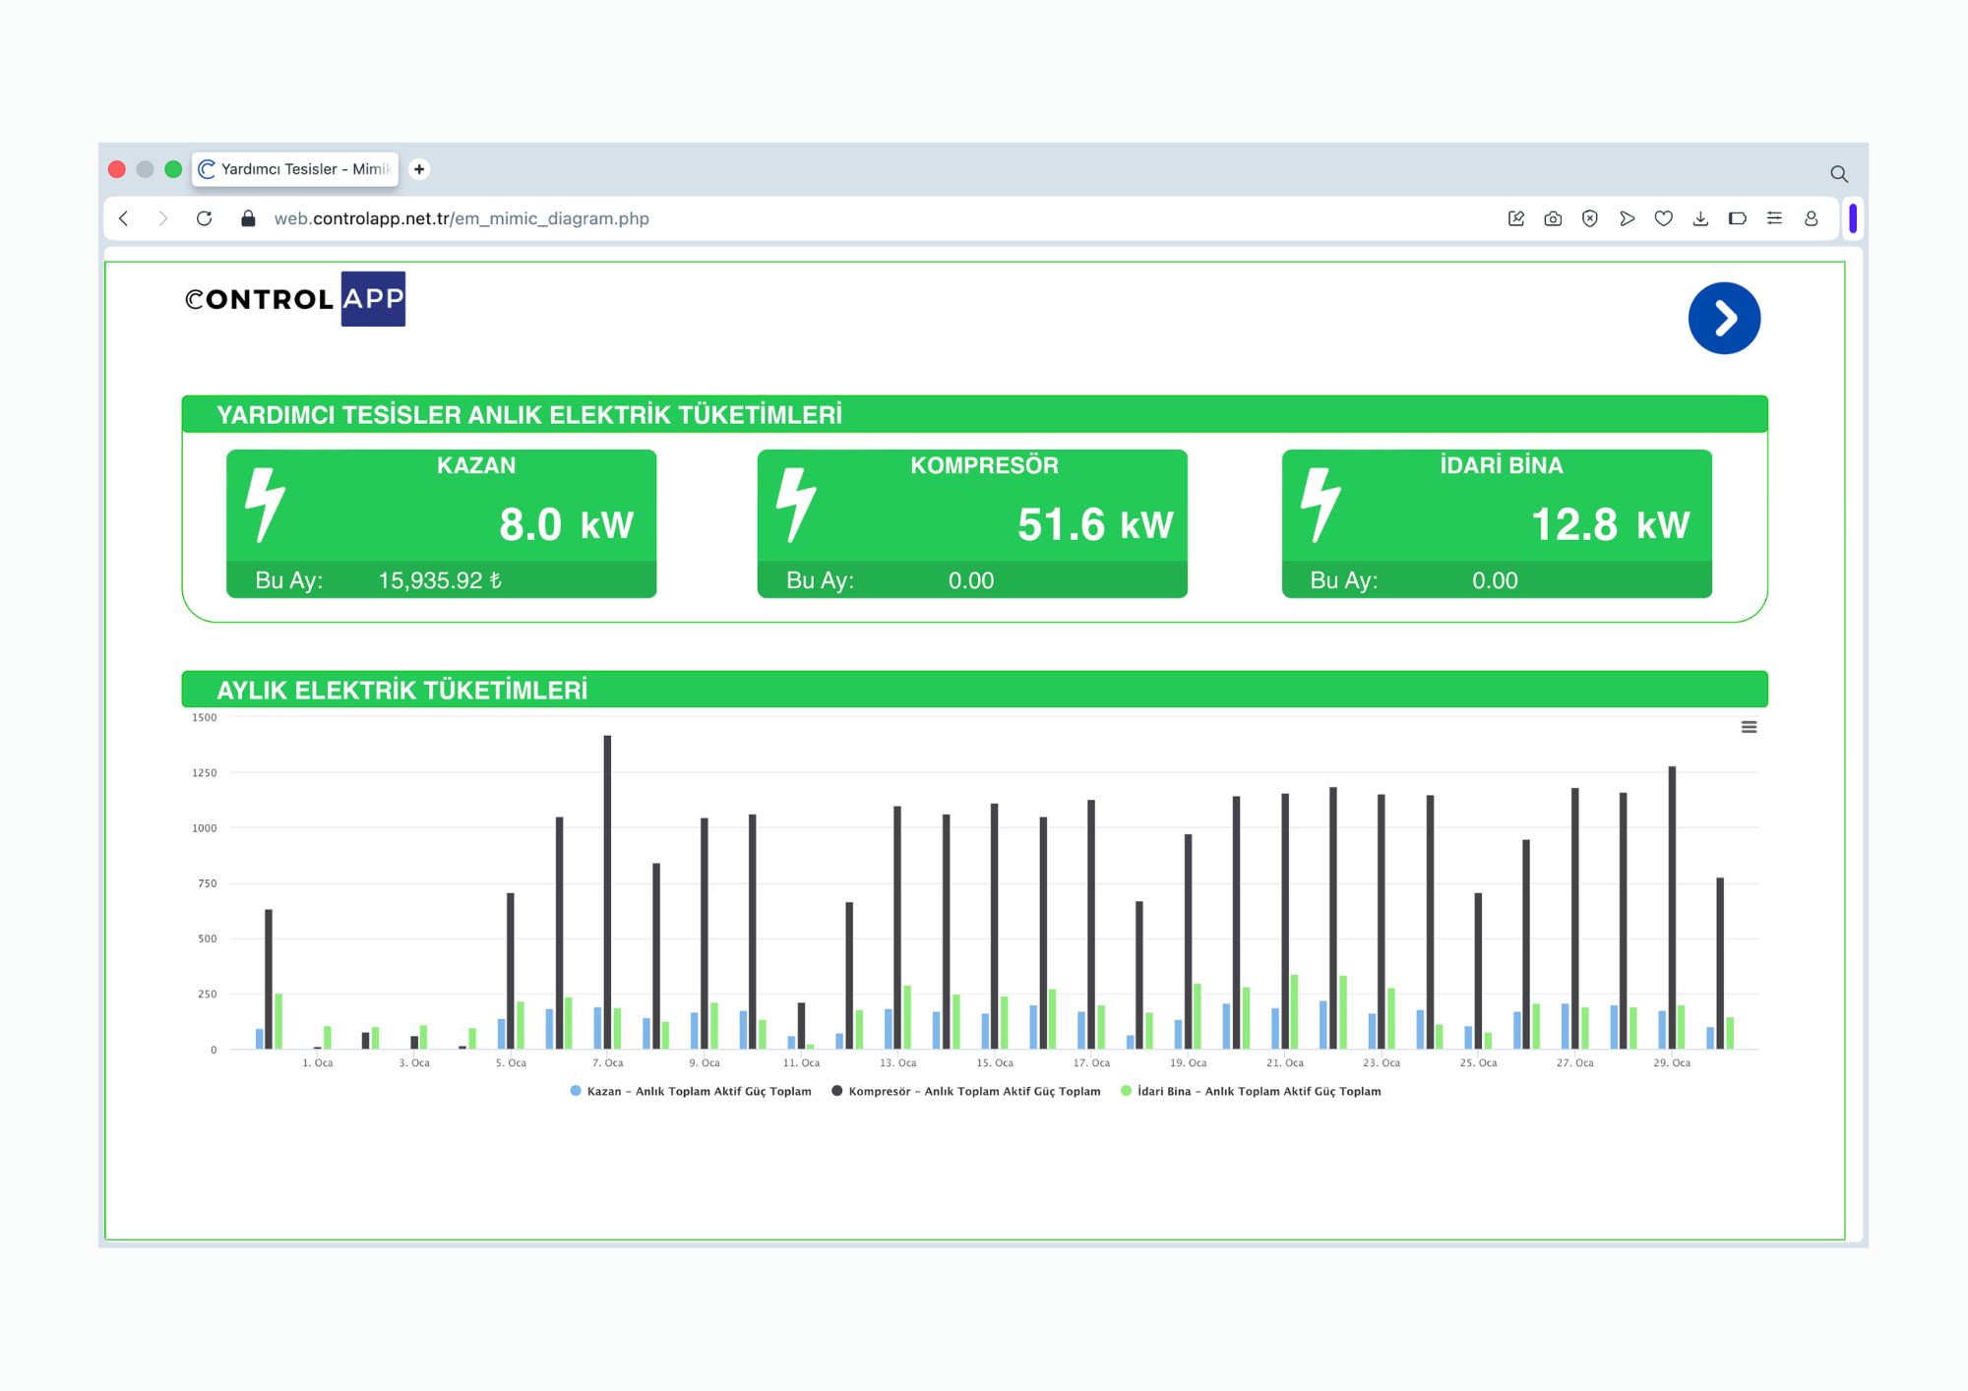Click the tab search magnifier icon
The width and height of the screenshot is (1968, 1391).
pyautogui.click(x=1838, y=174)
